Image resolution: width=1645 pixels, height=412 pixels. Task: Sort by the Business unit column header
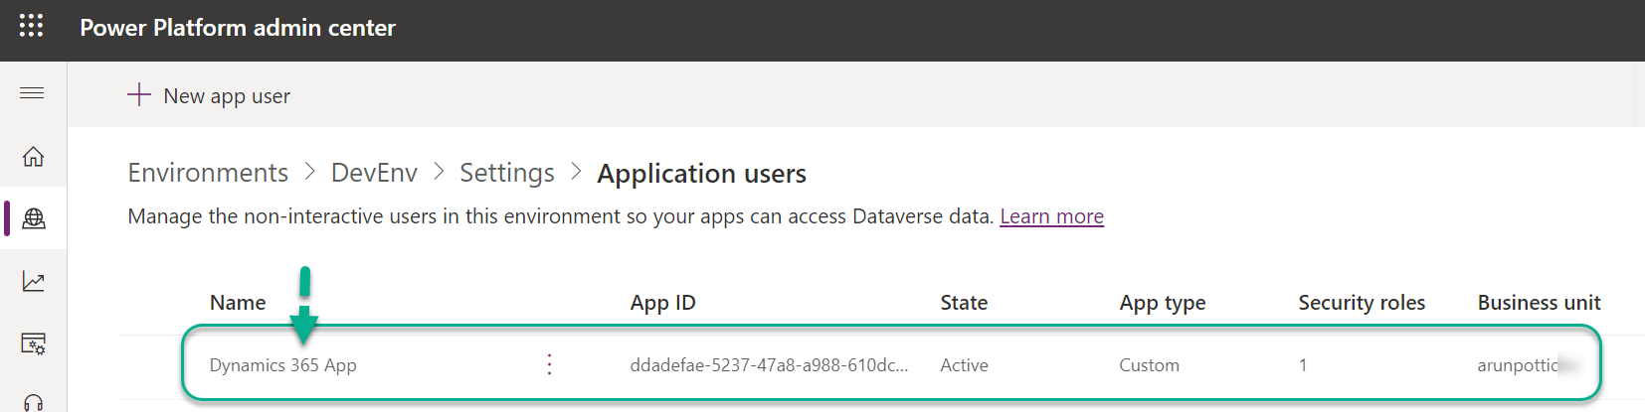pos(1539,303)
